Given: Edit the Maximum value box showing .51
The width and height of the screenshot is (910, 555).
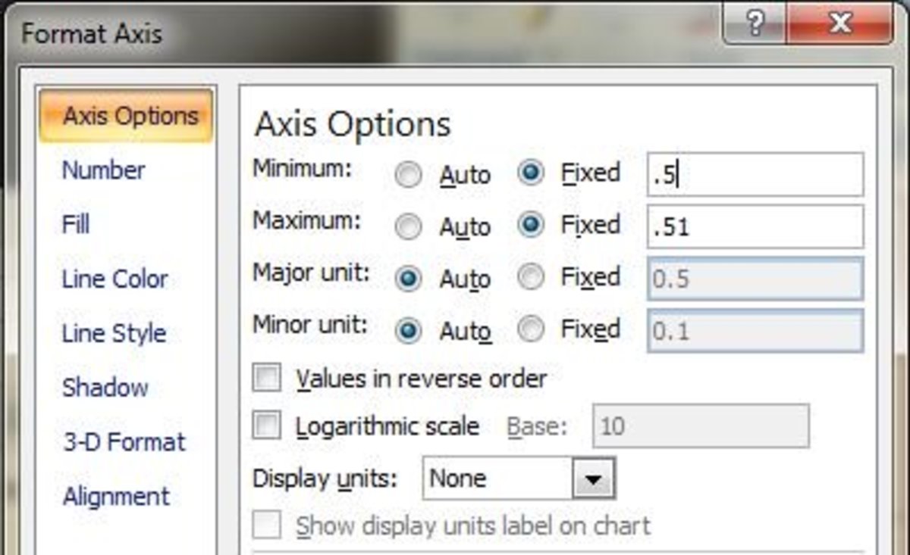Looking at the screenshot, I should pos(755,226).
